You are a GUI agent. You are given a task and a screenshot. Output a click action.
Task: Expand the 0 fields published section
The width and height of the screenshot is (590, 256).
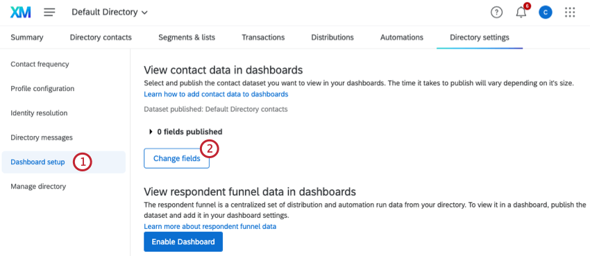point(185,132)
